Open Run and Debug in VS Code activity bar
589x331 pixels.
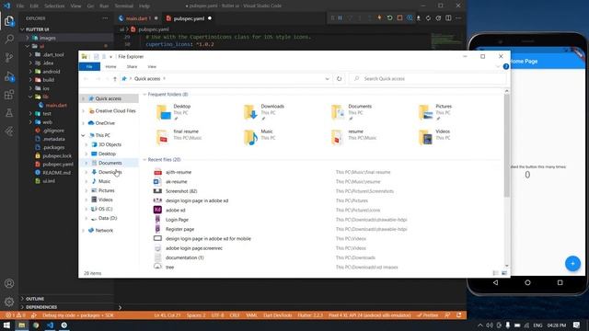coord(9,76)
